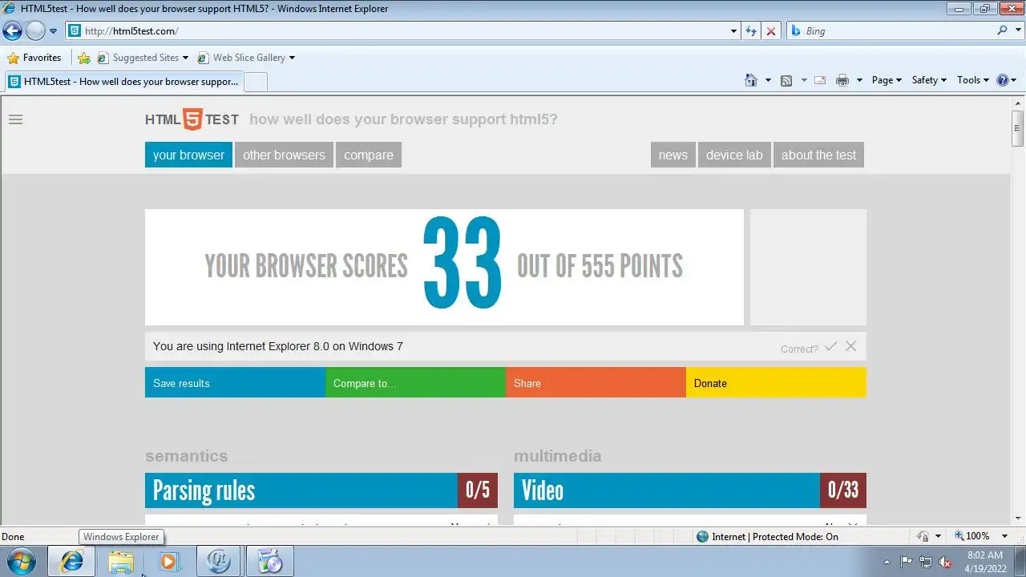The image size is (1026, 577).
Task: Select the HTML5test browser tab
Action: (123, 82)
